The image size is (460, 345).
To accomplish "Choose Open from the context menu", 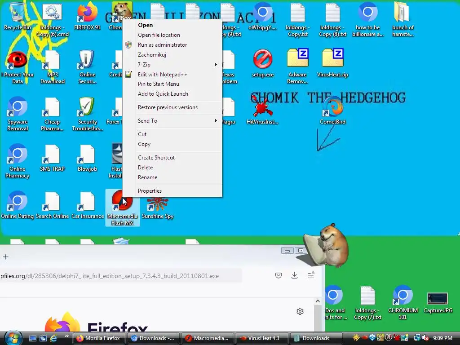I will [172, 25].
